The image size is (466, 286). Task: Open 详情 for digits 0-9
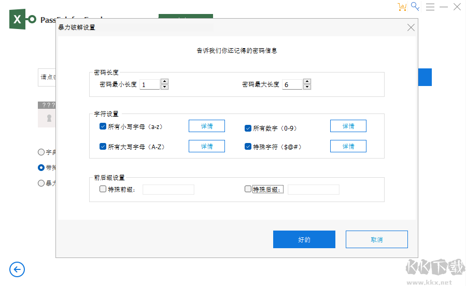click(348, 126)
